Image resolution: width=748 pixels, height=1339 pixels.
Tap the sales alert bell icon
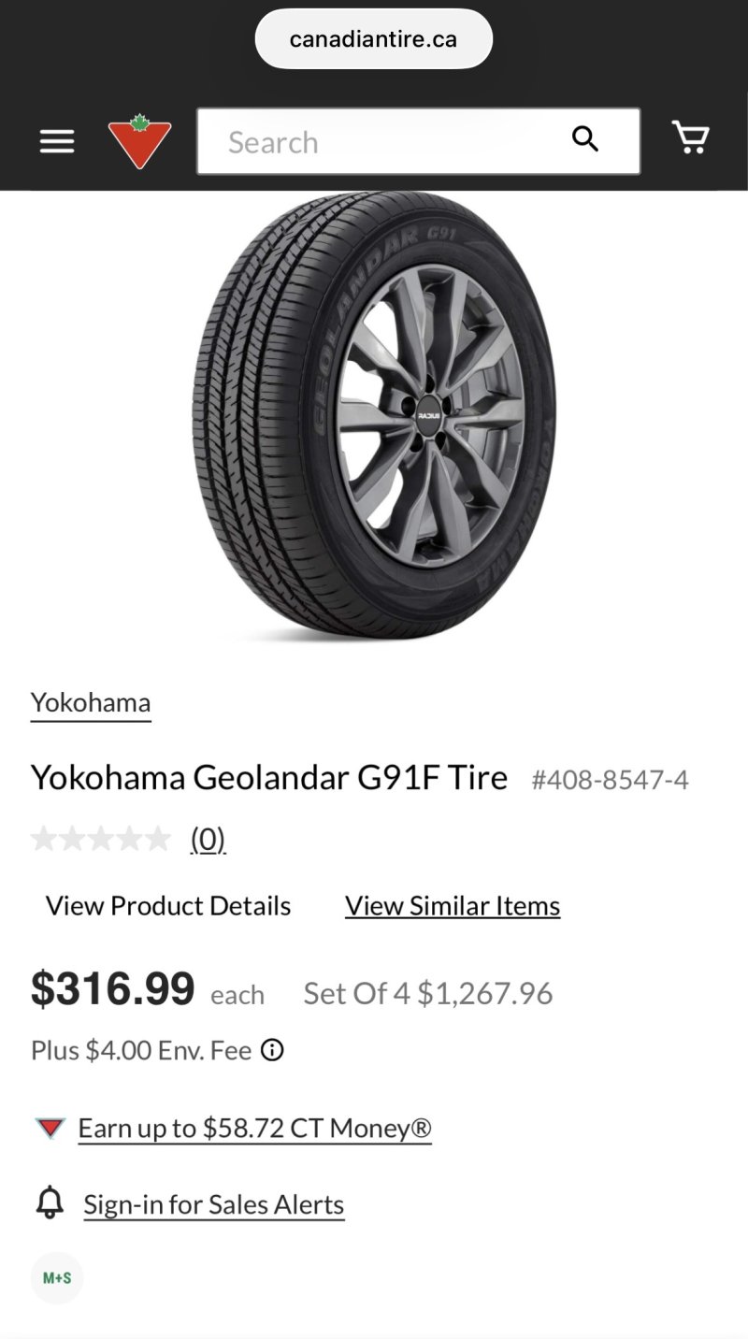pos(50,1203)
